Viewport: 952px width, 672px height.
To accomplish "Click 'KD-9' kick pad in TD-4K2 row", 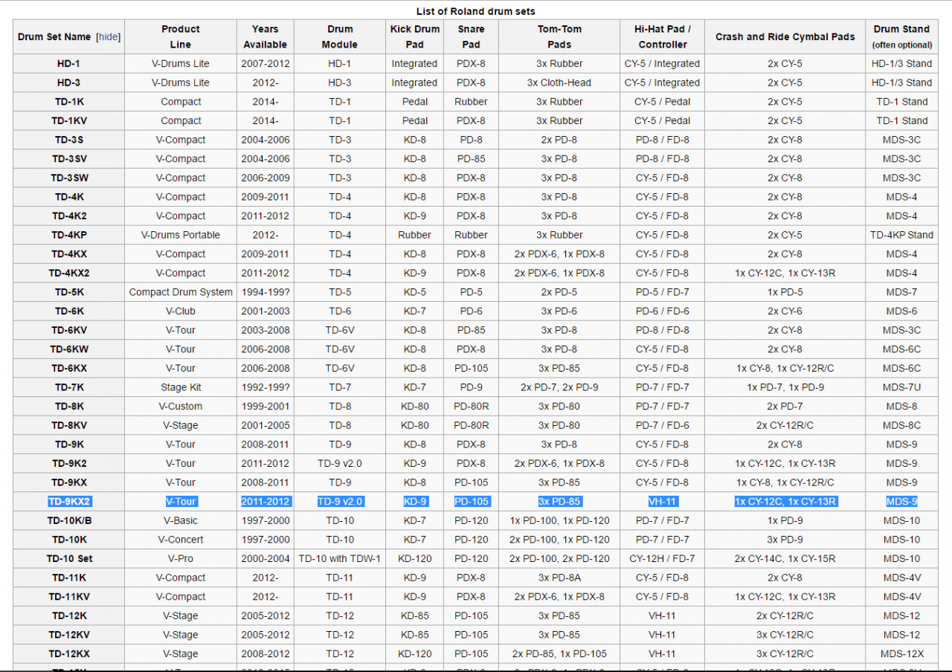I will (x=414, y=216).
